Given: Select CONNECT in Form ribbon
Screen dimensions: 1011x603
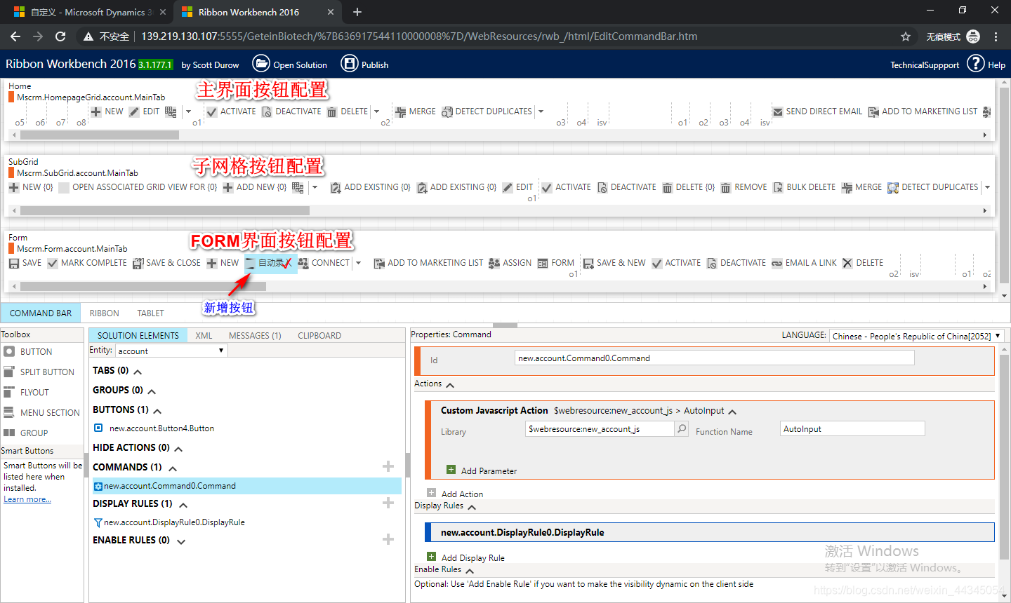Looking at the screenshot, I should click(x=324, y=263).
